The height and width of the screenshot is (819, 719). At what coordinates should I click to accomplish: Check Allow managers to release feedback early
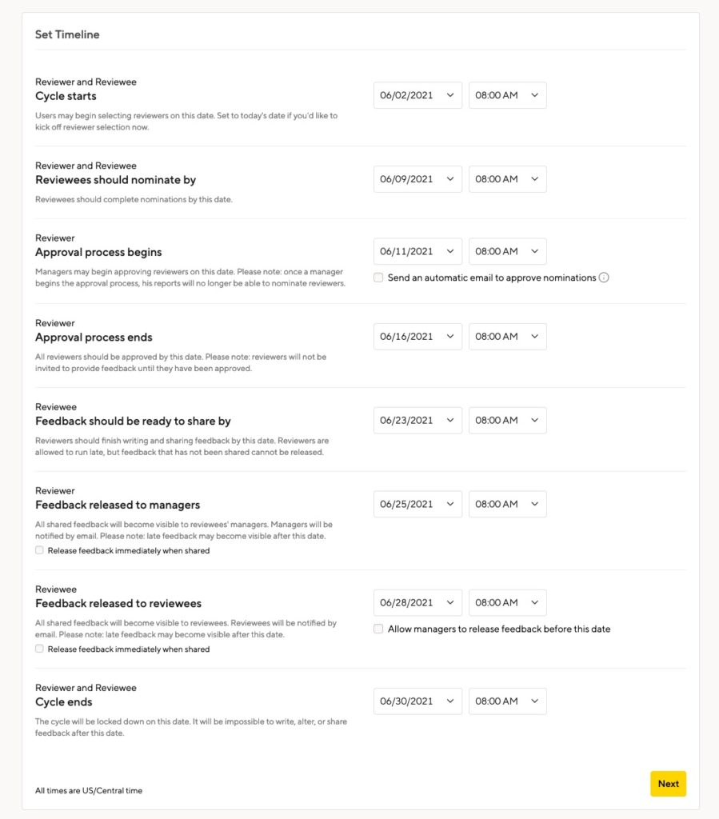[x=378, y=629]
